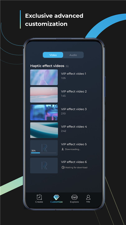This screenshot has height=225, width=126.
Task: Select the VIP effect video 3 title
Action: point(74,109)
